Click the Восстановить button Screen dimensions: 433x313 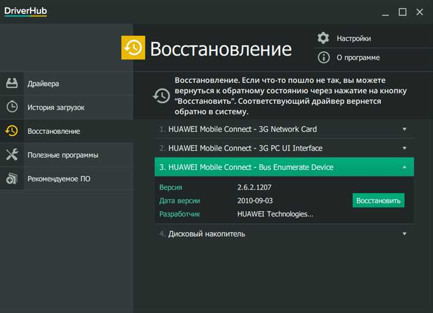378,200
